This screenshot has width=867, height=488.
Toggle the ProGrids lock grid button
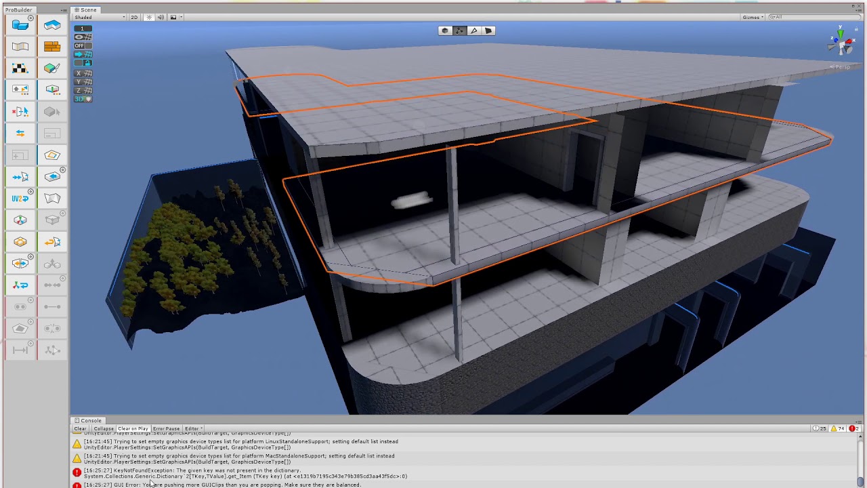[x=83, y=63]
